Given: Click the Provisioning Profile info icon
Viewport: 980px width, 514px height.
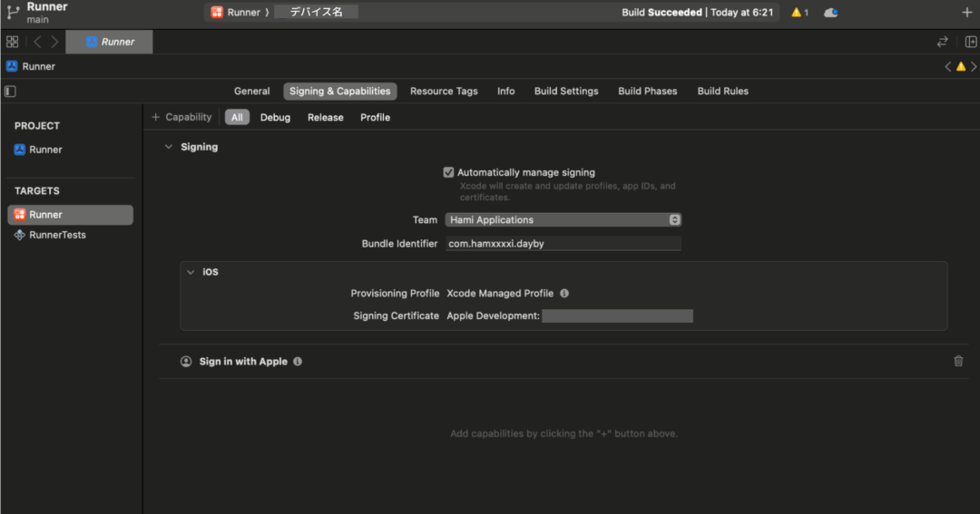Looking at the screenshot, I should 564,294.
